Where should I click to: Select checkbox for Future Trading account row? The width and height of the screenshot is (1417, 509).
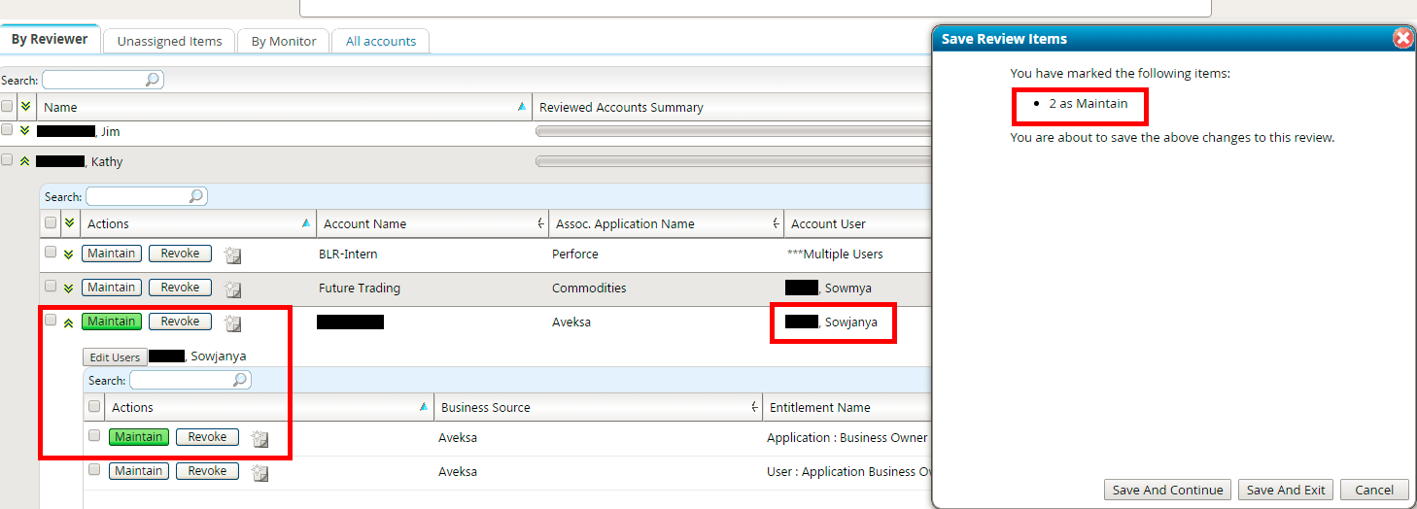tap(51, 287)
